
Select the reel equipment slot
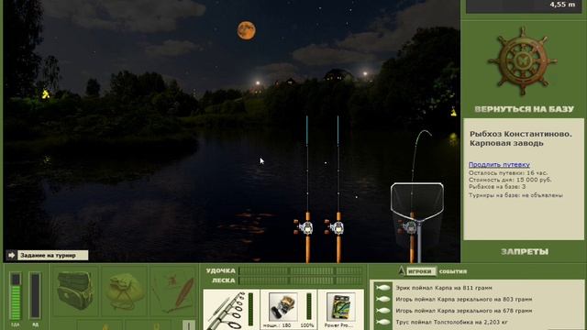click(x=288, y=310)
